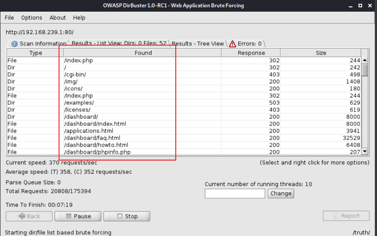Open the Help menu
Viewport: 377px width, 236px height.
pos(79,18)
